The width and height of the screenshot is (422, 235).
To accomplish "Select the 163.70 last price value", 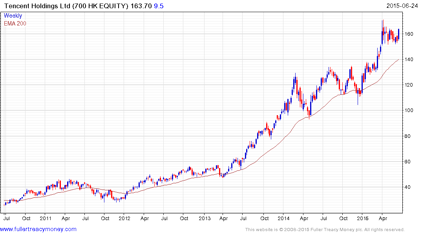I will click(141, 6).
